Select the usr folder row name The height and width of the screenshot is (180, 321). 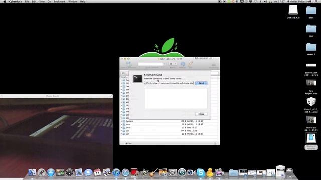127,131
